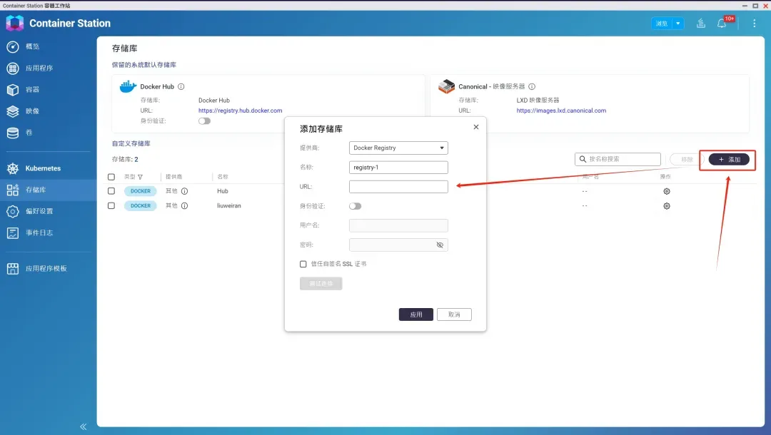771x435 pixels.
Task: Expand the browse button dropdown arrow
Action: tap(677, 24)
